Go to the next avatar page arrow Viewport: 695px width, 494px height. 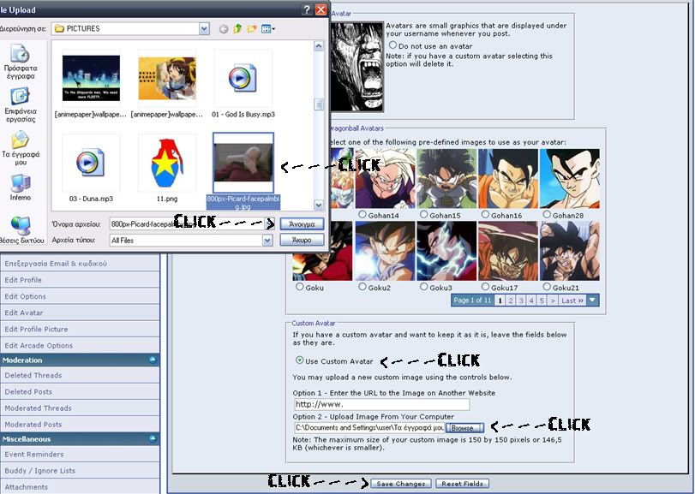(x=552, y=301)
